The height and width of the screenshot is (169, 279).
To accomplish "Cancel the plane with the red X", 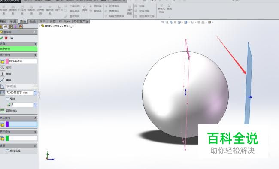I will coord(6,38).
